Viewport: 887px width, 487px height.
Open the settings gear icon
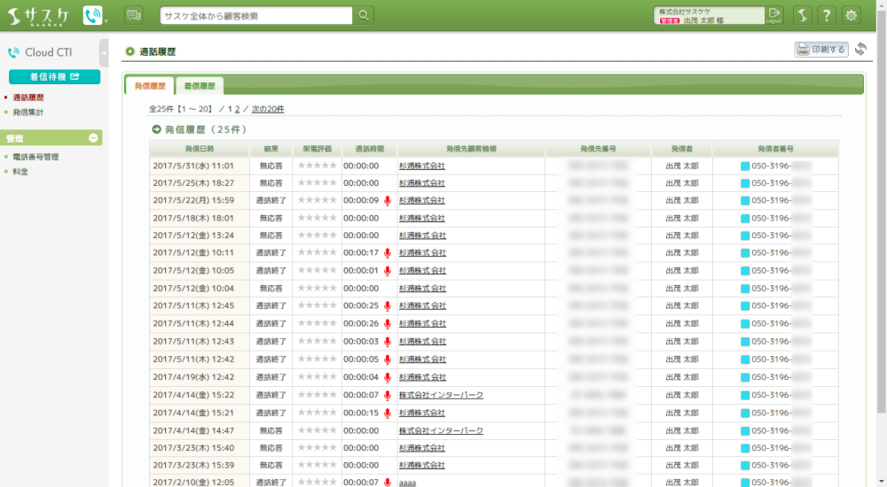click(x=852, y=15)
